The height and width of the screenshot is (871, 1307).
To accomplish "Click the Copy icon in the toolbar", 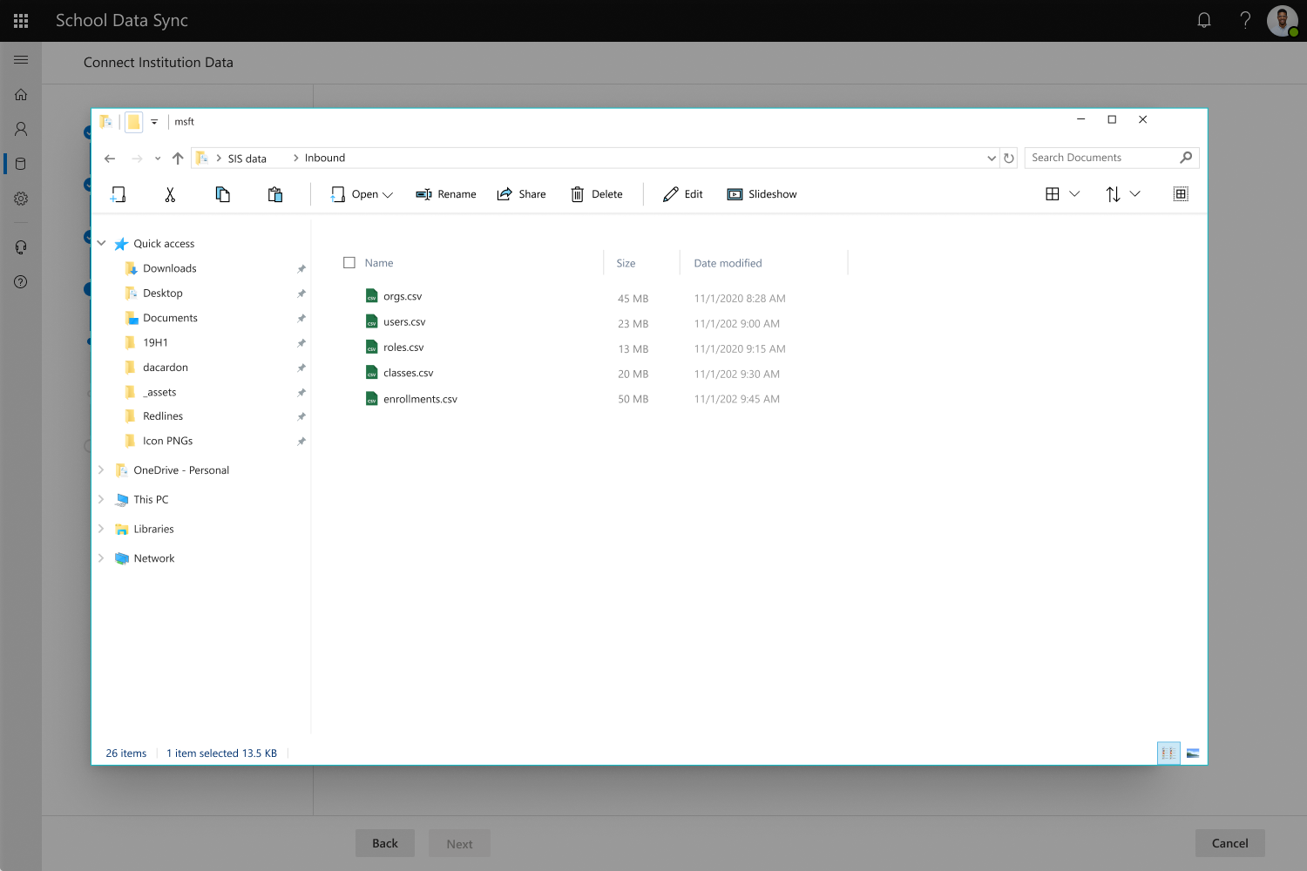I will (223, 194).
